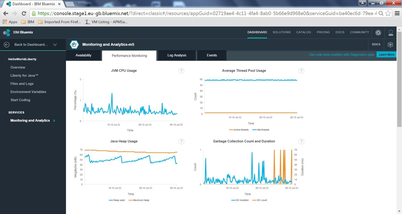
Task: Toggle Idle threads legend entry
Action: [261, 130]
